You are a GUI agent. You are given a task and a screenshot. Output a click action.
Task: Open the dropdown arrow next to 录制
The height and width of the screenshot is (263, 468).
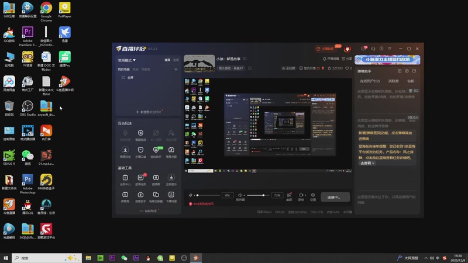click(305, 195)
